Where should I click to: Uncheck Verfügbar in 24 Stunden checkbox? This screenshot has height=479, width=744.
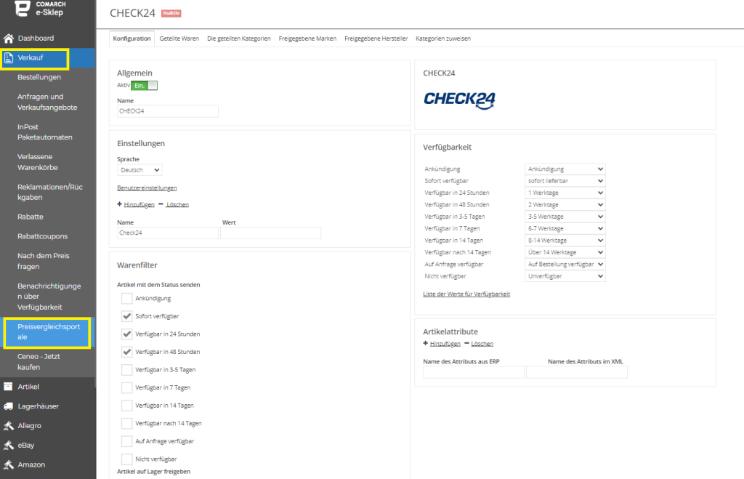coord(126,334)
